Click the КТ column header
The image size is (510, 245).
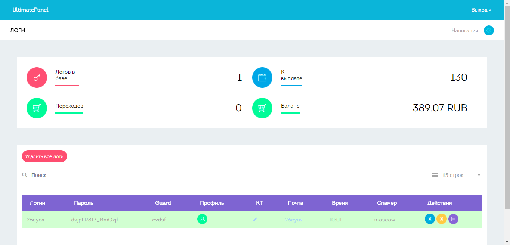[259, 203]
